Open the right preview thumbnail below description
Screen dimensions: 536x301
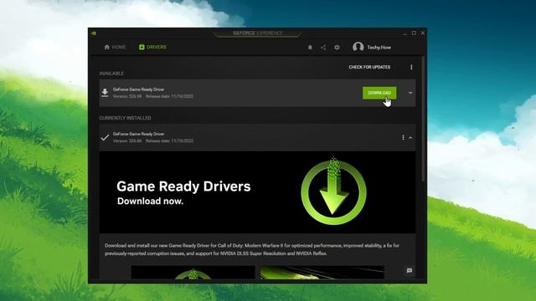322,273
